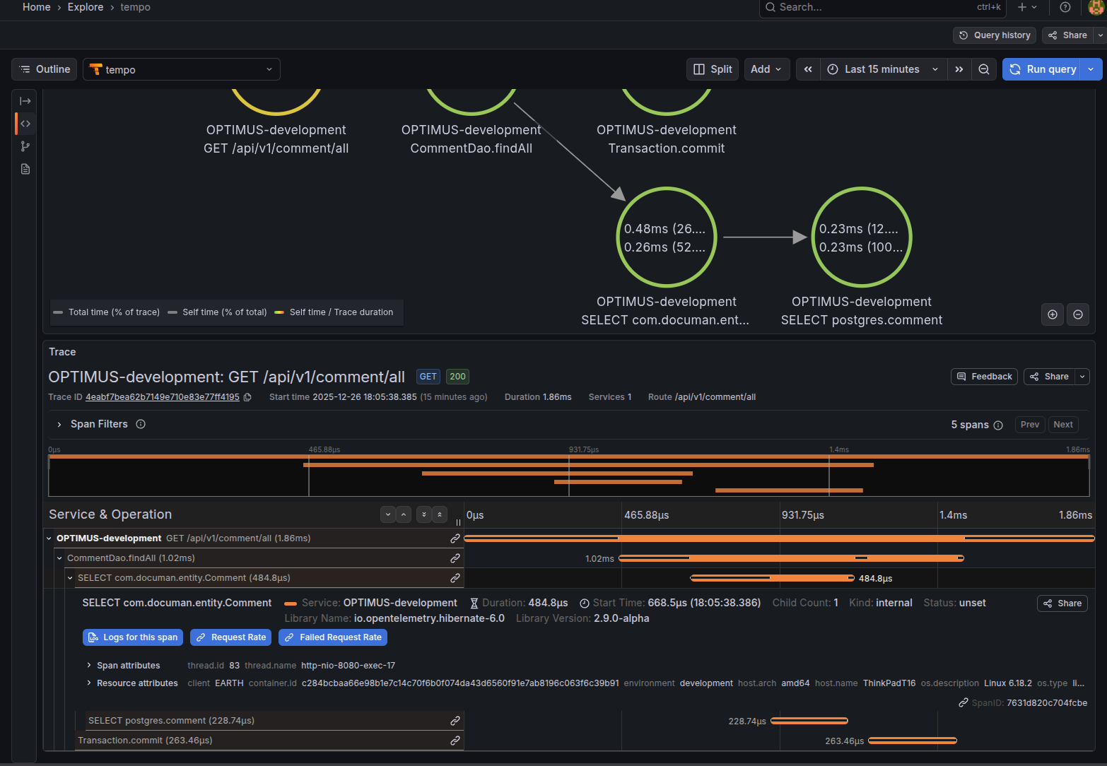The height and width of the screenshot is (766, 1107).
Task: Collapse the OPTIMUS-development root span
Action: [49, 538]
